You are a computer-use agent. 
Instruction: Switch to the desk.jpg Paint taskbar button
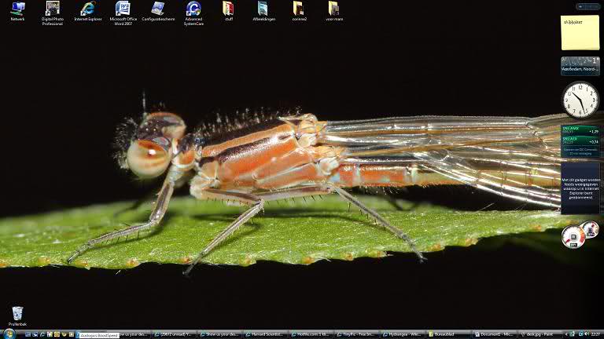tap(541, 334)
